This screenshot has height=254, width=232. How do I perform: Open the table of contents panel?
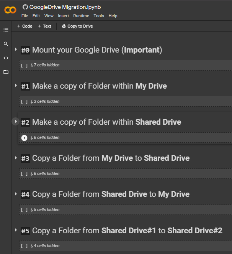click(6, 30)
